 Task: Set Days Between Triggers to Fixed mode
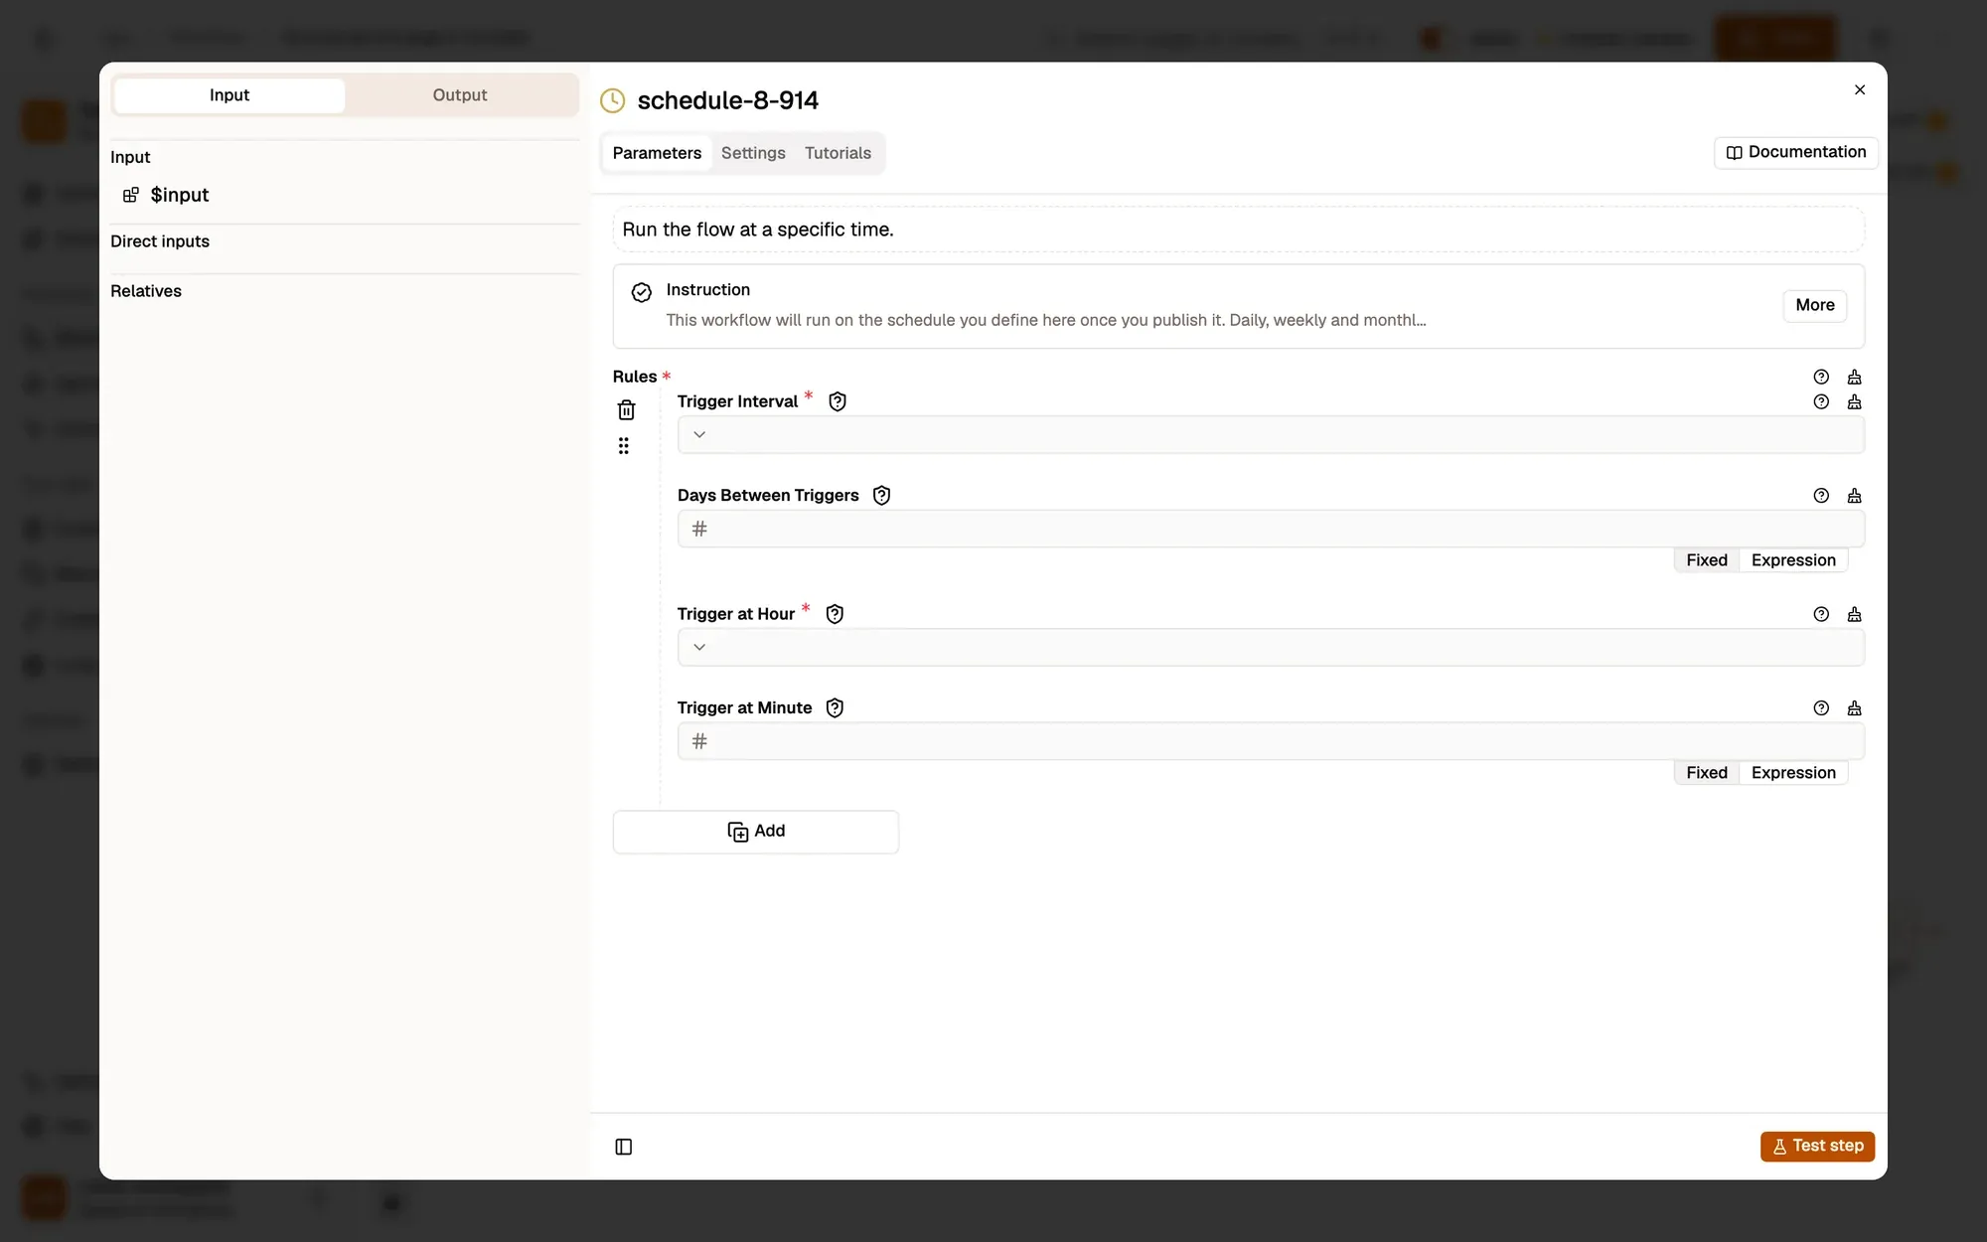tap(1707, 560)
